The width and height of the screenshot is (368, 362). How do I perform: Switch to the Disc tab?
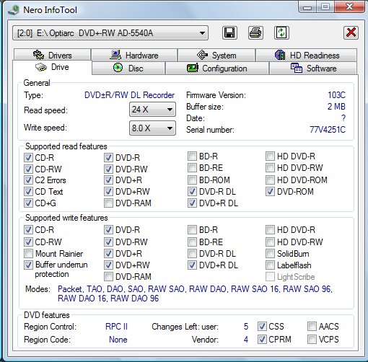click(128, 69)
